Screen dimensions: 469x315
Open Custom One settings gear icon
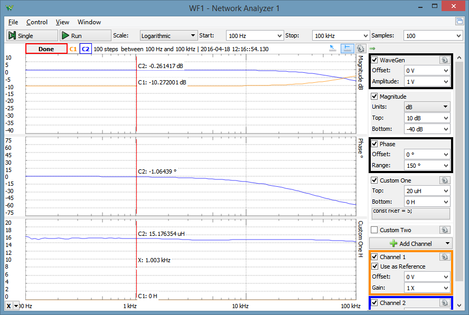(x=444, y=180)
